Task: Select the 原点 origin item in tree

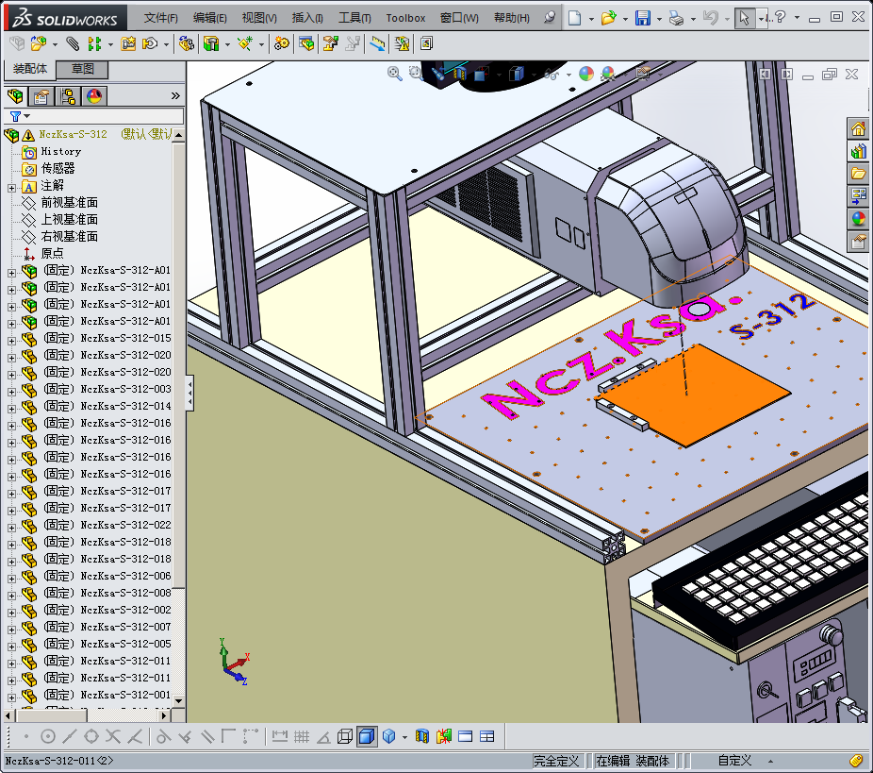Action: click(x=53, y=254)
